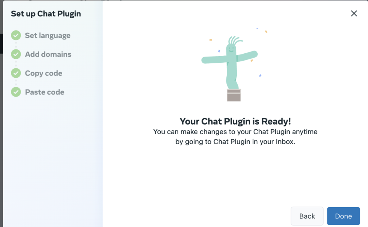Click the gray box under the tube man
The image size is (368, 227).
pos(234,95)
